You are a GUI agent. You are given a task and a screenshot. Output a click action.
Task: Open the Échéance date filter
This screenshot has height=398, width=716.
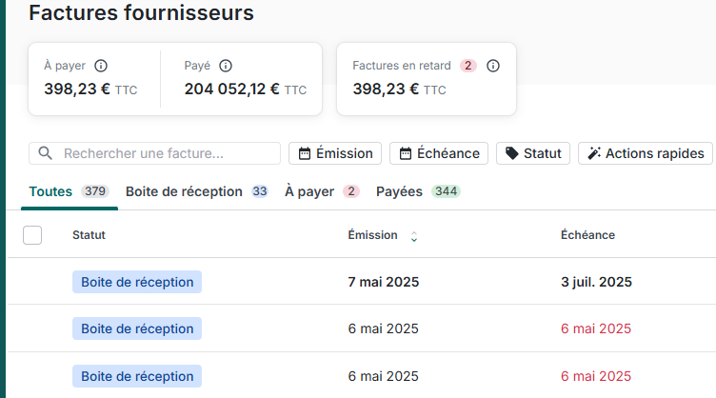[439, 153]
